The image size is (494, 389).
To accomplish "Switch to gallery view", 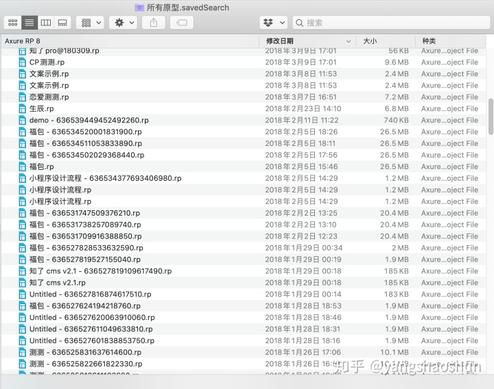I will click(x=62, y=23).
